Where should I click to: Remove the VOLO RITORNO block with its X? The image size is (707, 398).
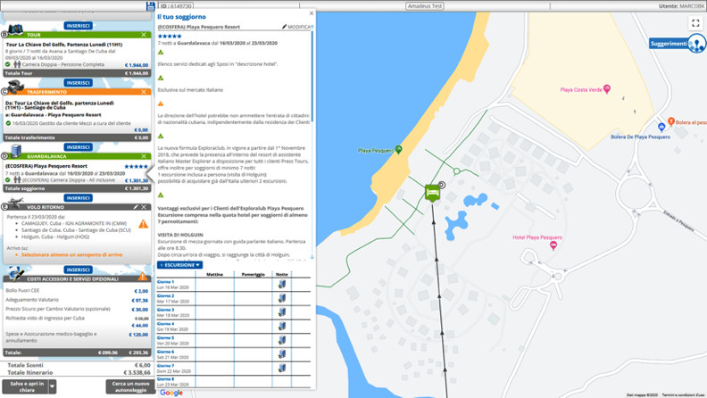(x=144, y=207)
